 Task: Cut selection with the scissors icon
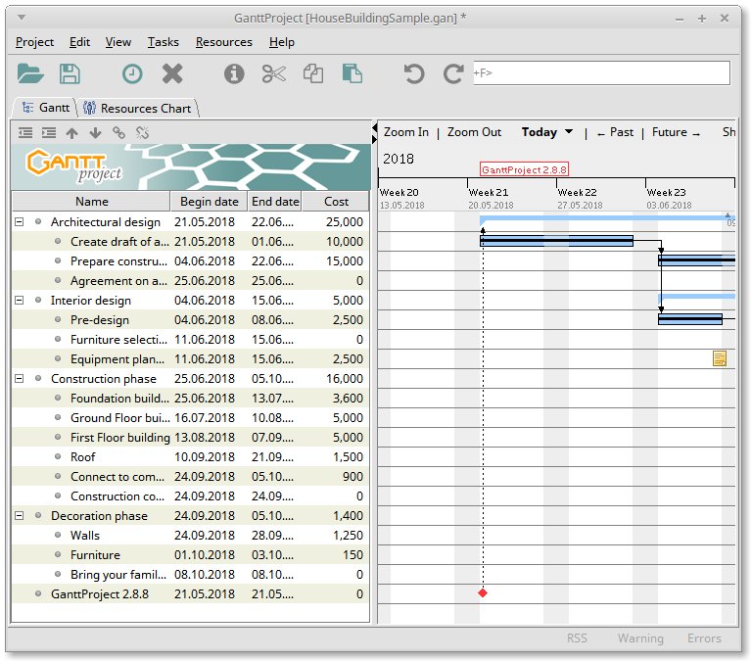[274, 74]
